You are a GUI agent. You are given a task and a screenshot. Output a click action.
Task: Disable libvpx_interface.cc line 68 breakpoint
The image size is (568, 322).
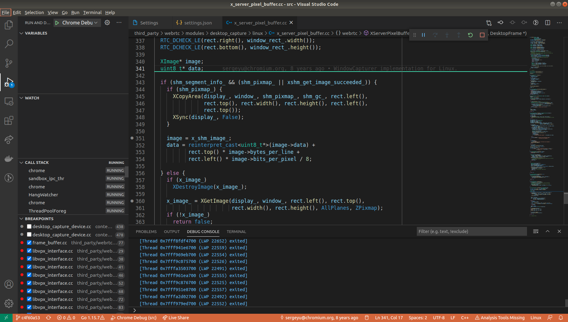29,291
